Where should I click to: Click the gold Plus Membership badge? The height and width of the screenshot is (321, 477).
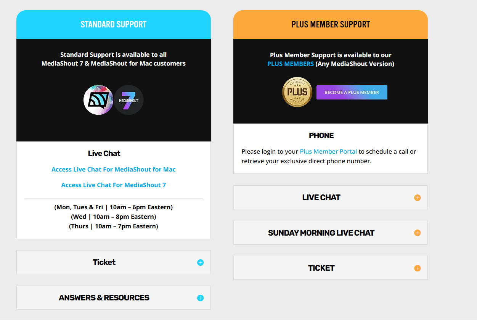click(x=297, y=92)
